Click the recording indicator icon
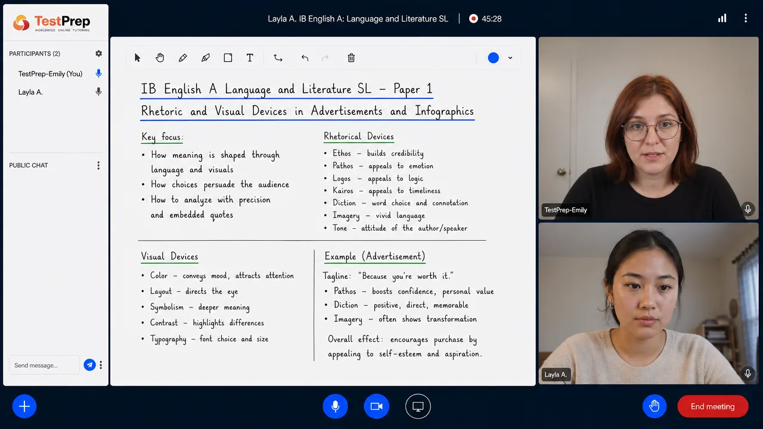 (473, 18)
